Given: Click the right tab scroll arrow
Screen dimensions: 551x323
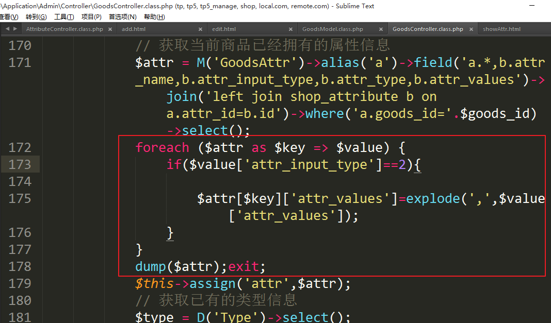Looking at the screenshot, I should point(15,29).
